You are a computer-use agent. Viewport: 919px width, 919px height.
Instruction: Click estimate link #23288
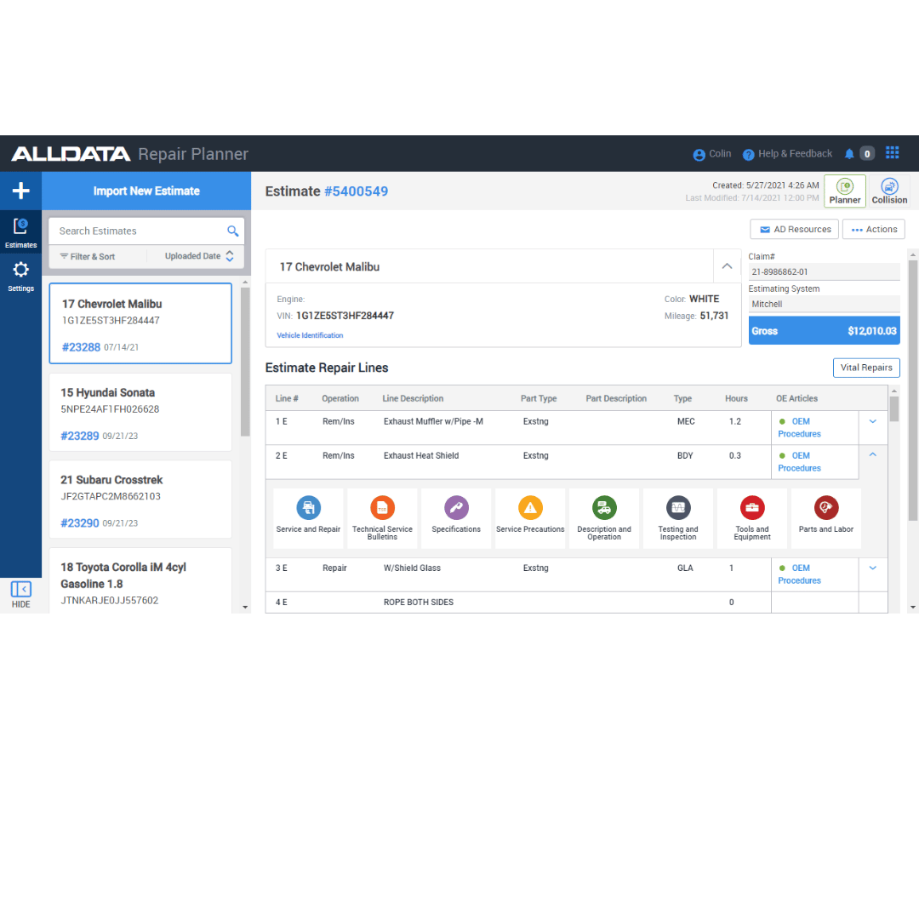point(81,347)
